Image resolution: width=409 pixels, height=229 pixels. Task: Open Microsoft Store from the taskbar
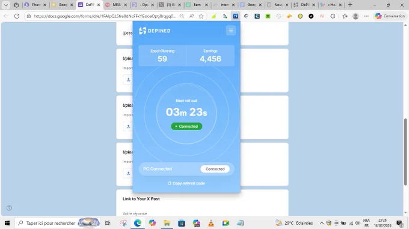(182, 223)
